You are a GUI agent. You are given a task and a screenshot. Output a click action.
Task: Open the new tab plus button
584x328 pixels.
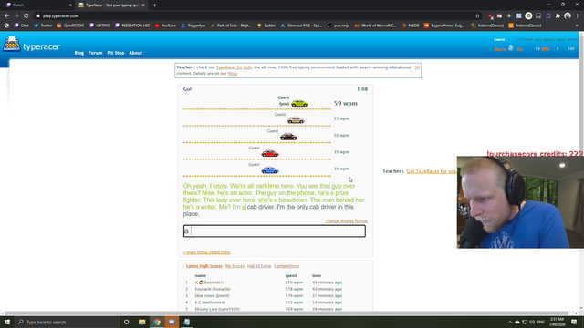(154, 5)
